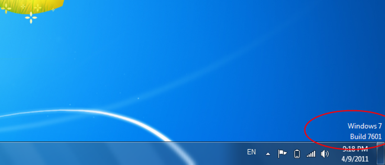385x165 pixels.
Task: Click the Show desktop button
Action: click(380, 153)
